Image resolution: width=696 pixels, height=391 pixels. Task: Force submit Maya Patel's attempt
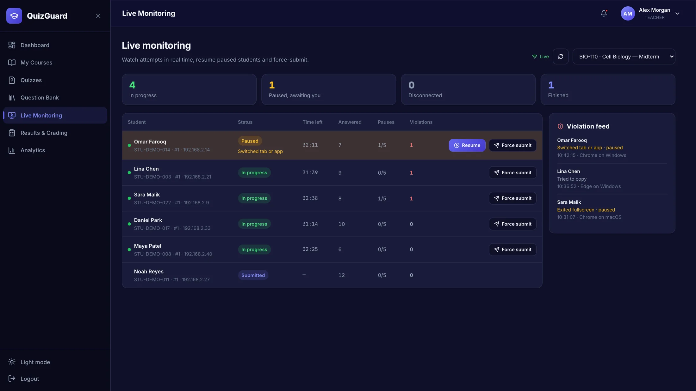513,250
